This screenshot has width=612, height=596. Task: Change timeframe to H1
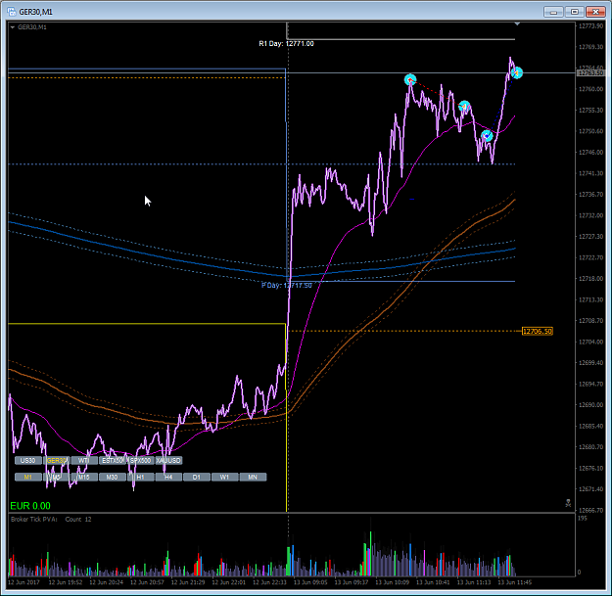(140, 477)
